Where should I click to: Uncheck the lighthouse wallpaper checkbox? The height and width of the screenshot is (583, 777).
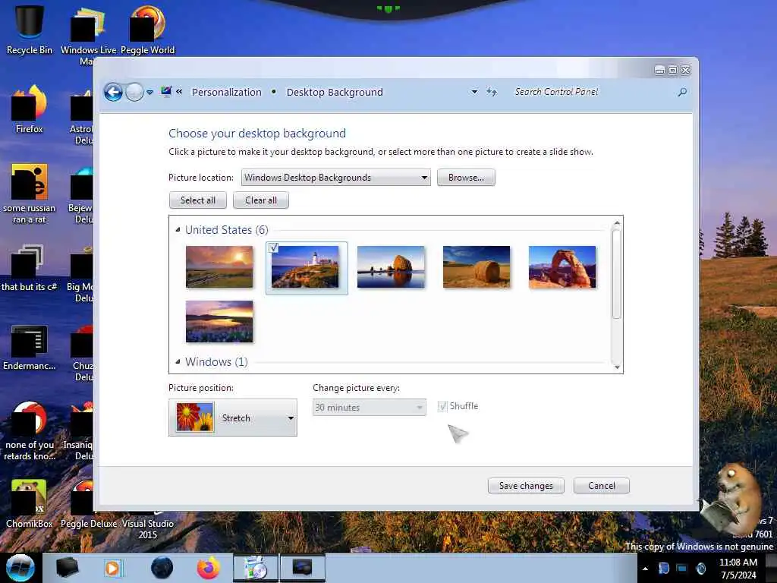pos(273,247)
